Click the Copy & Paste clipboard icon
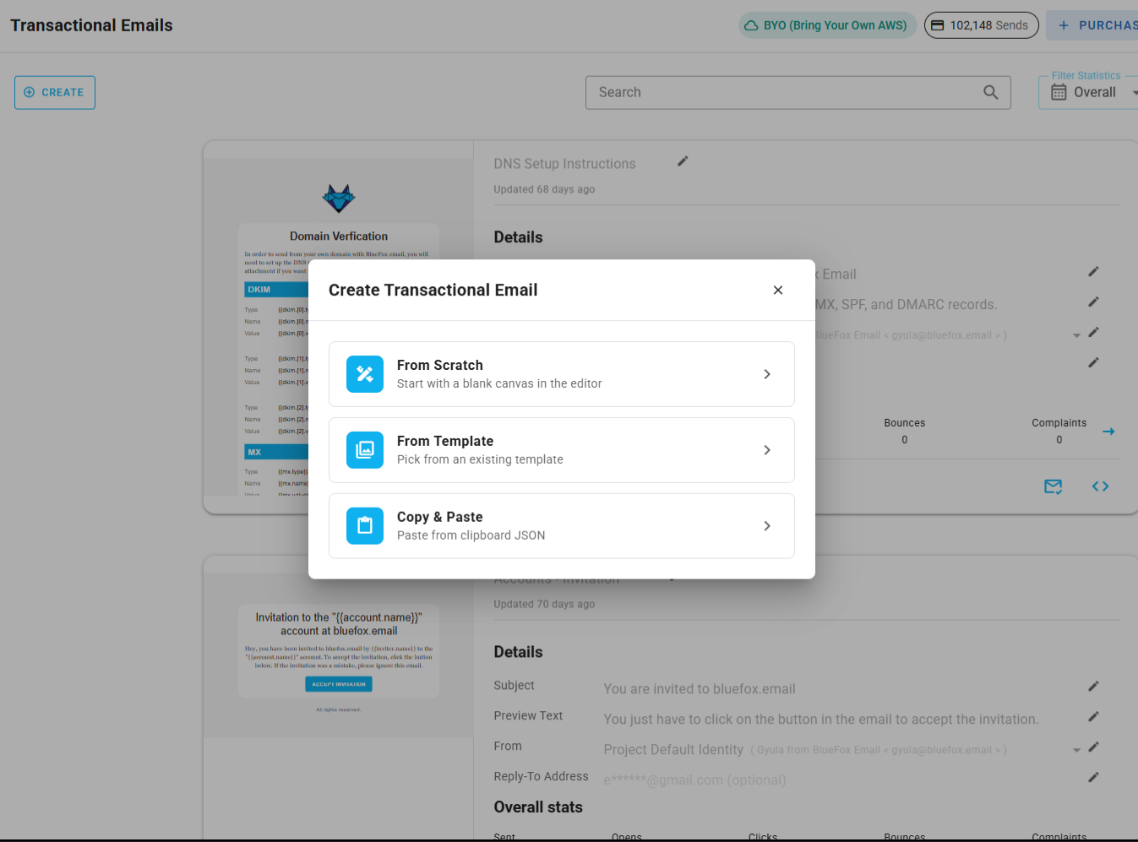The image size is (1138, 842). click(x=364, y=525)
